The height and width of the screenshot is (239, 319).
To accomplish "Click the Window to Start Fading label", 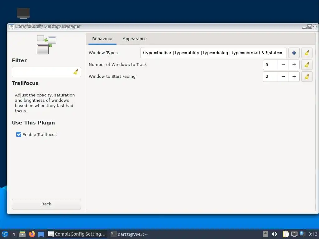I will point(112,77).
